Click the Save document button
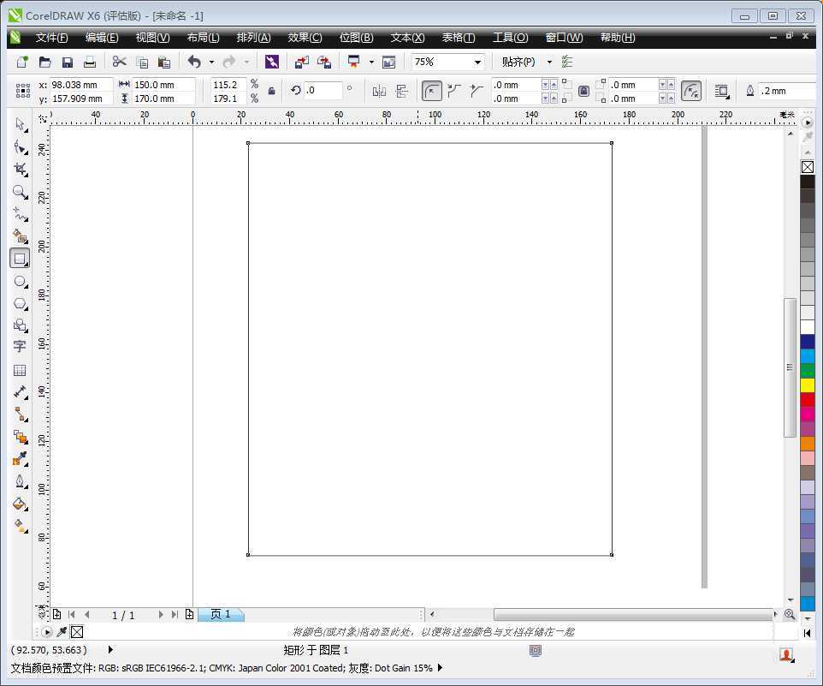 [68, 61]
